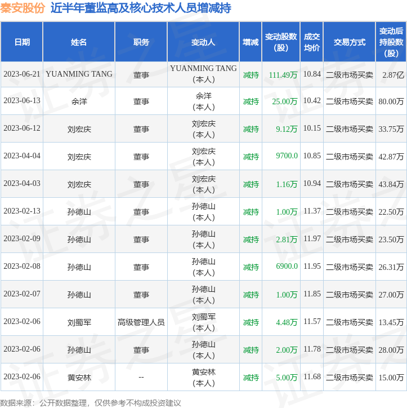The width and height of the screenshot is (407, 408).
Task: Click the 2.81万 shares value
Action: [287, 240]
